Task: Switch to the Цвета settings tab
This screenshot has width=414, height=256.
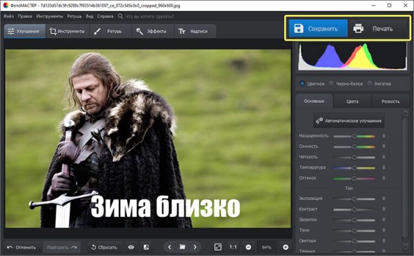Action: click(352, 101)
